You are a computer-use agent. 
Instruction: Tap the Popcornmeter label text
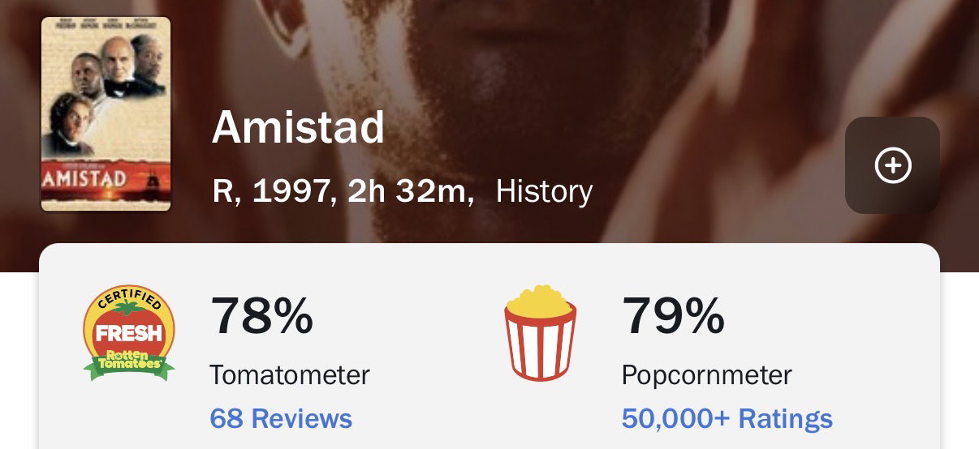706,375
